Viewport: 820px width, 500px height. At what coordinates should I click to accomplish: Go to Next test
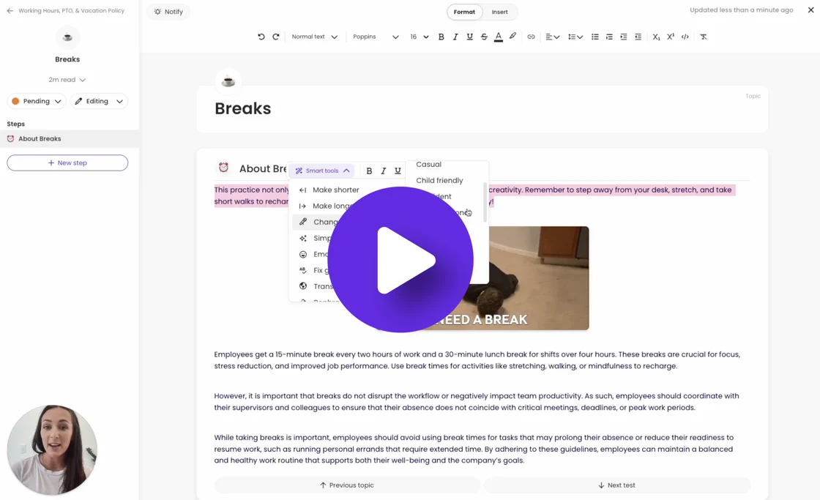pyautogui.click(x=617, y=485)
